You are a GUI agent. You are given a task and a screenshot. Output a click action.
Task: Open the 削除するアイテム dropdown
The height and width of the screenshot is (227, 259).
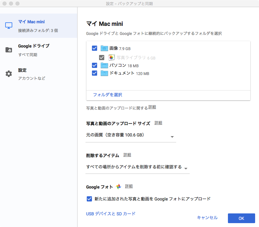click(x=137, y=168)
